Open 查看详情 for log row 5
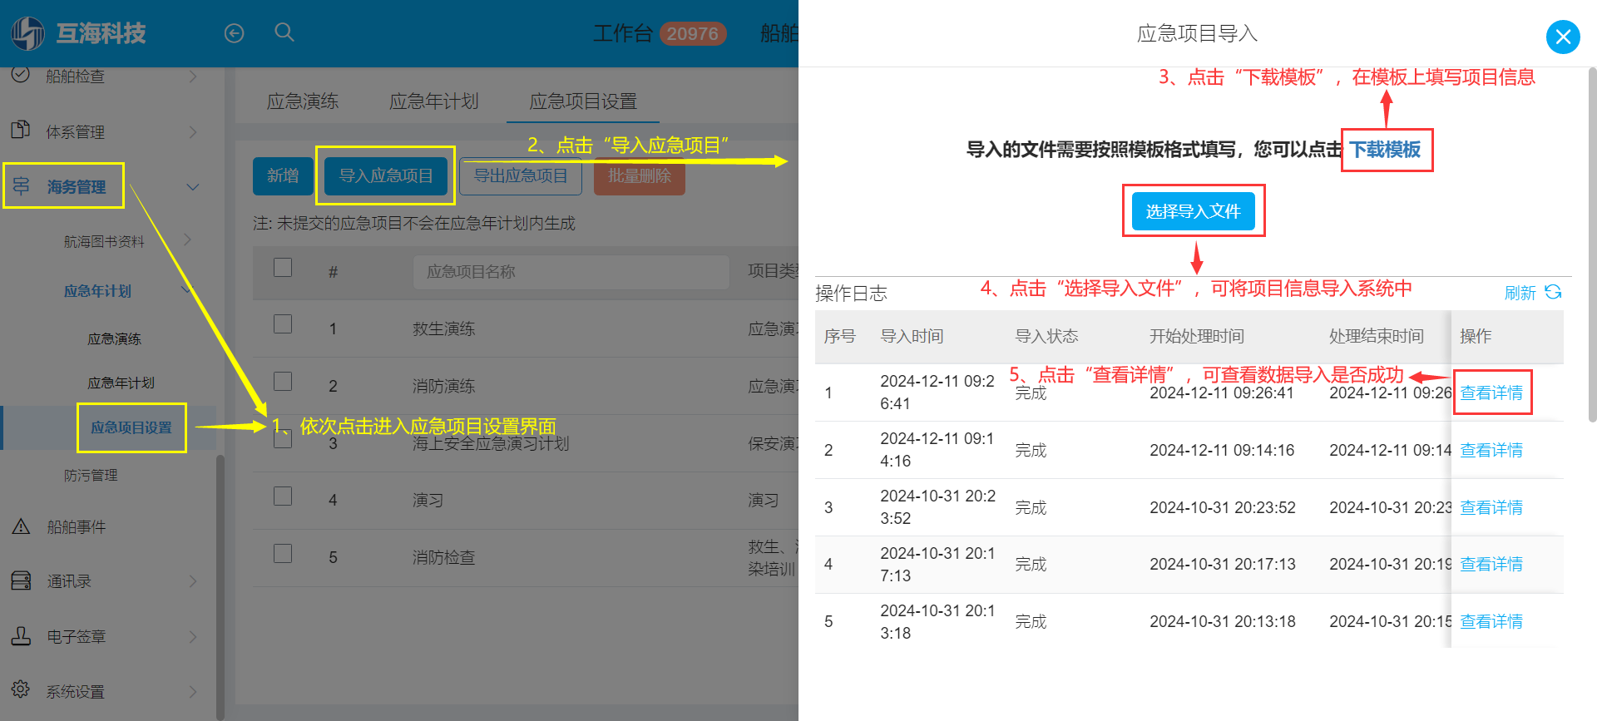 (x=1491, y=621)
